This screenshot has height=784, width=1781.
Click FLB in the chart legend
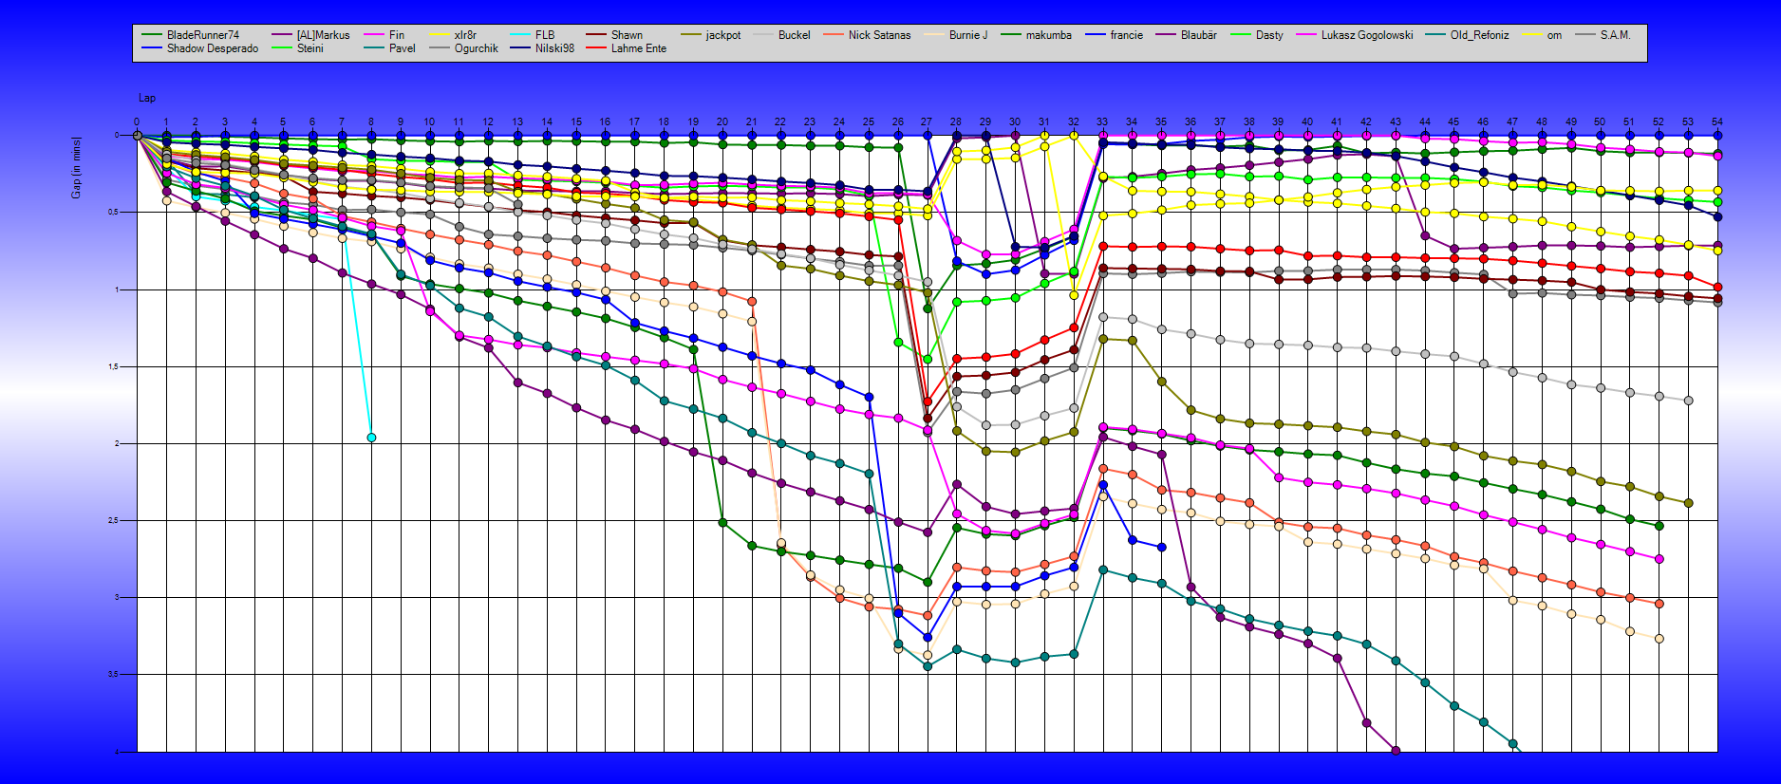pyautogui.click(x=545, y=35)
